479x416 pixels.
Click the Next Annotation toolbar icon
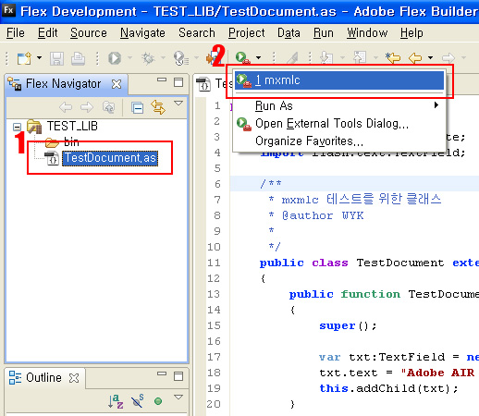pos(326,57)
